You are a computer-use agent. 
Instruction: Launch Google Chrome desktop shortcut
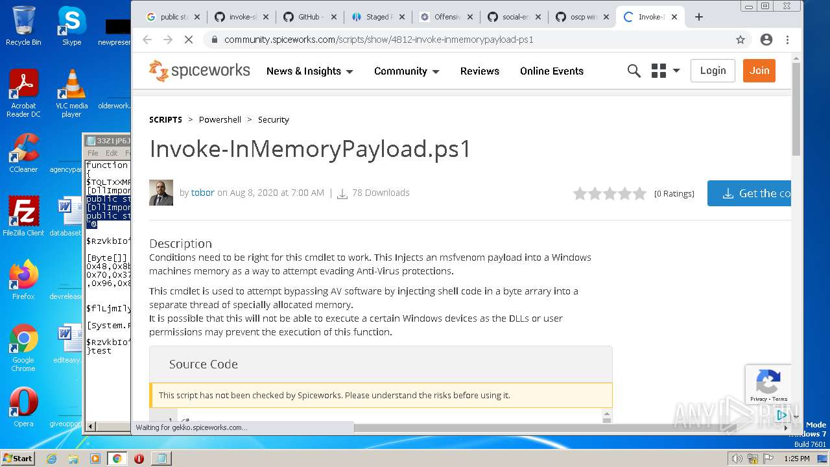[23, 348]
